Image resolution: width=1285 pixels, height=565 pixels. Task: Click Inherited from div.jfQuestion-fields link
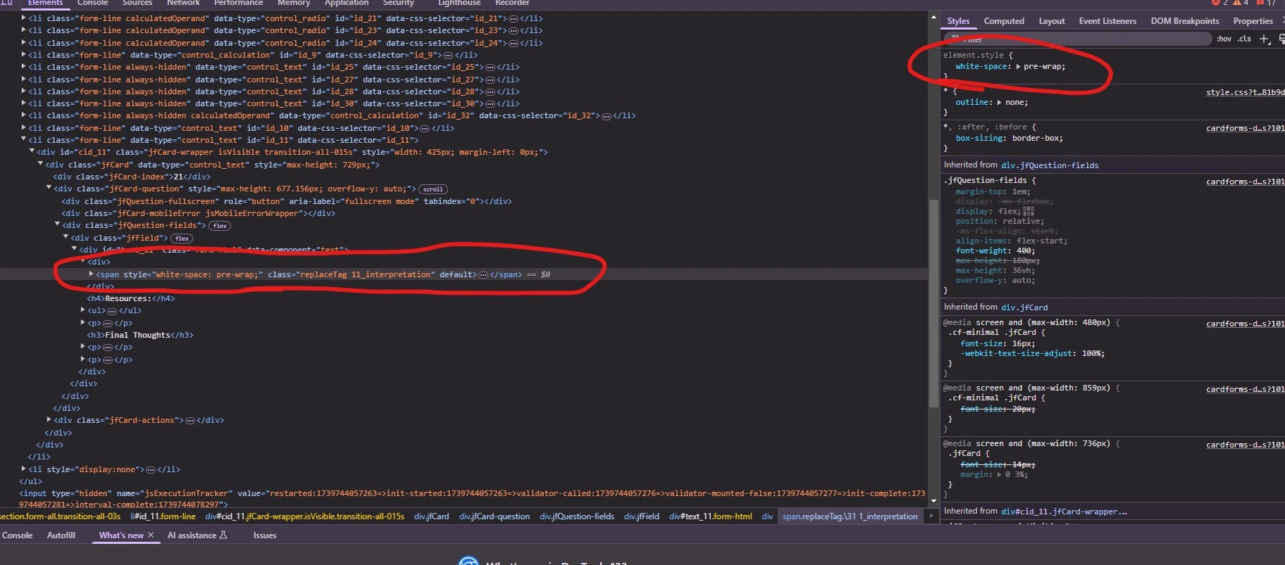(x=1050, y=165)
